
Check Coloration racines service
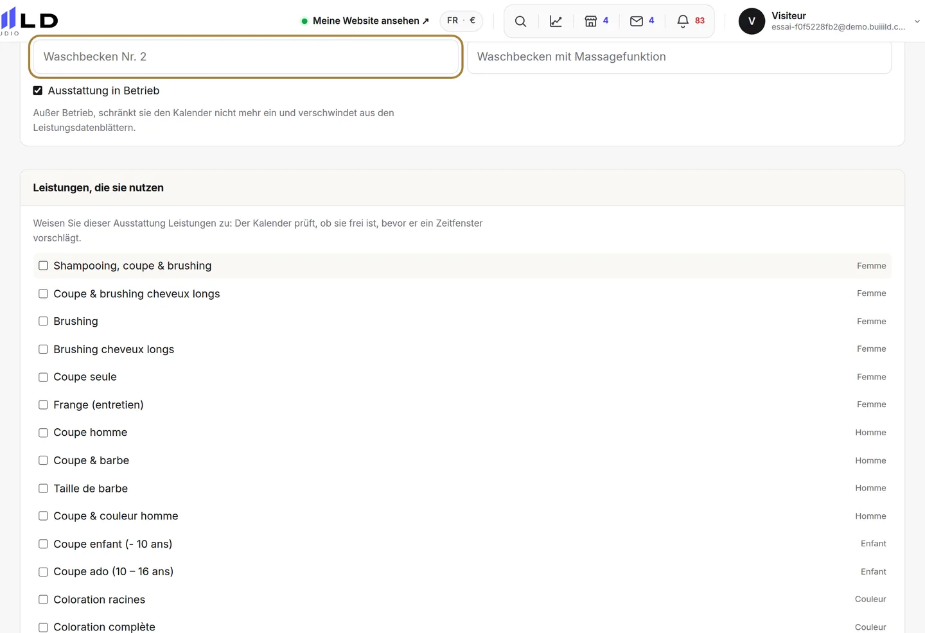43,600
